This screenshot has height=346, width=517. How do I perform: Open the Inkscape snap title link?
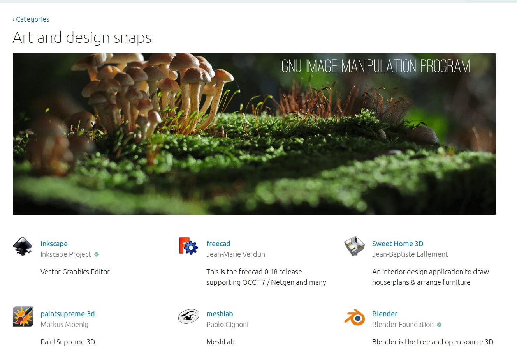coord(54,244)
